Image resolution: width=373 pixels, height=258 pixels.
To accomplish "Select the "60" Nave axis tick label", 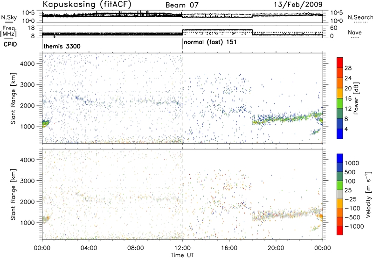I will pos(333,28).
